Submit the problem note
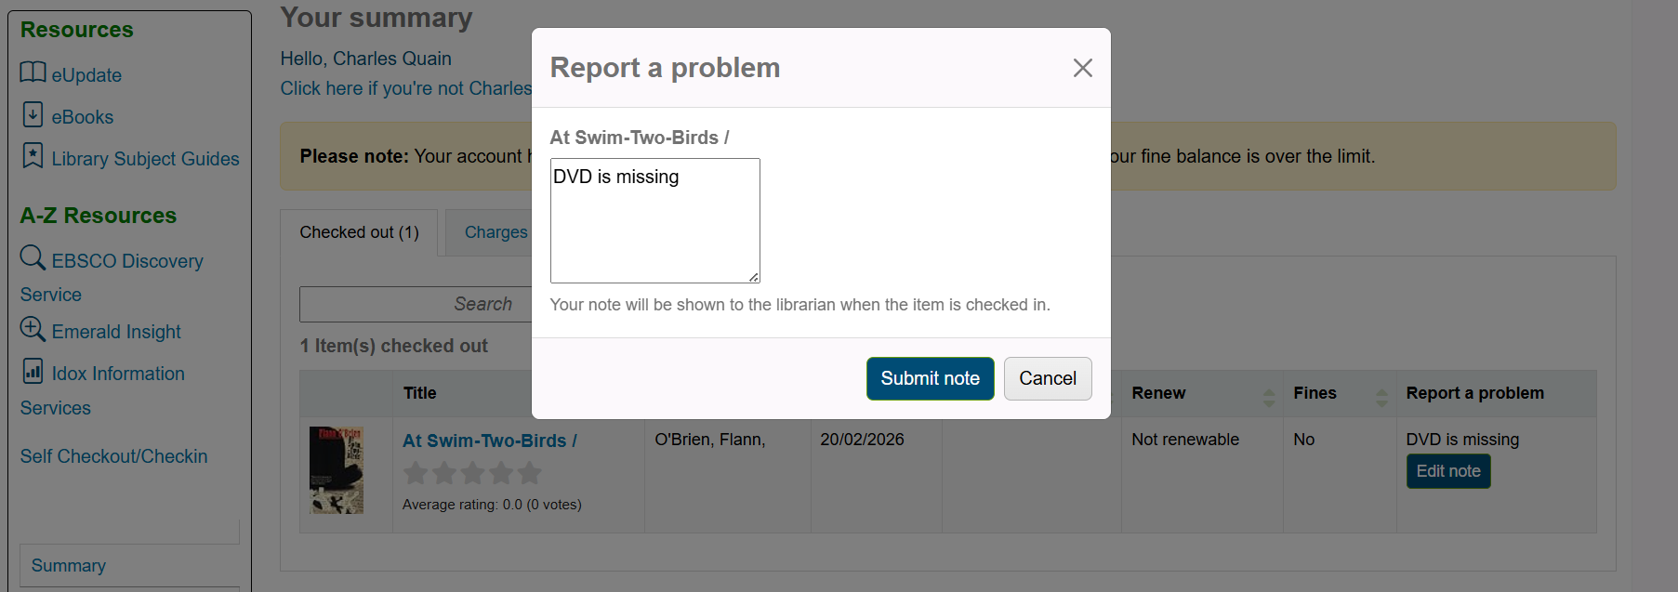1678x592 pixels. (930, 378)
